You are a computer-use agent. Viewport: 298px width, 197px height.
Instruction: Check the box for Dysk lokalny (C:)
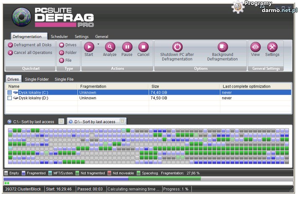point(10,93)
